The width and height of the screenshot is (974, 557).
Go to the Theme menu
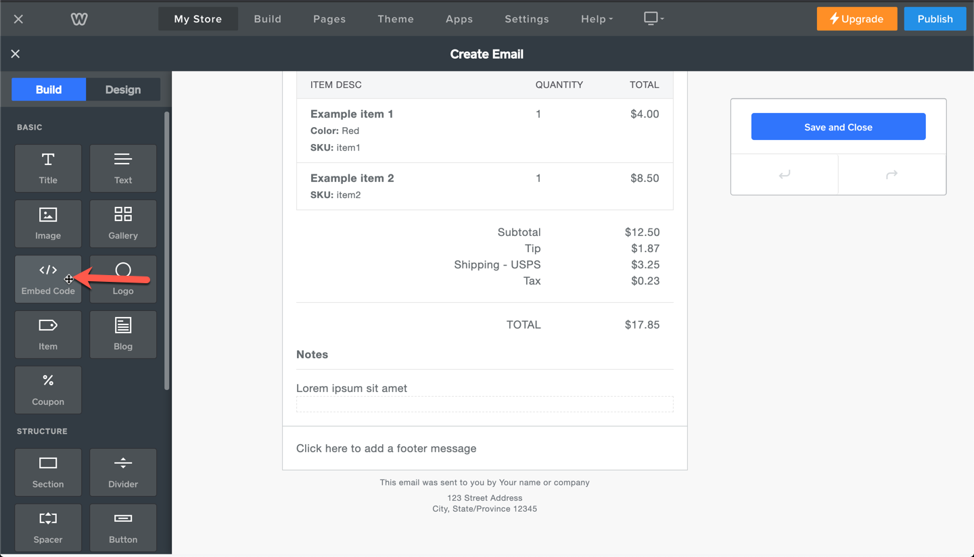tap(396, 19)
